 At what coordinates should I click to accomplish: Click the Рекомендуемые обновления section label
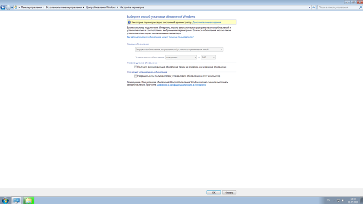click(x=142, y=63)
